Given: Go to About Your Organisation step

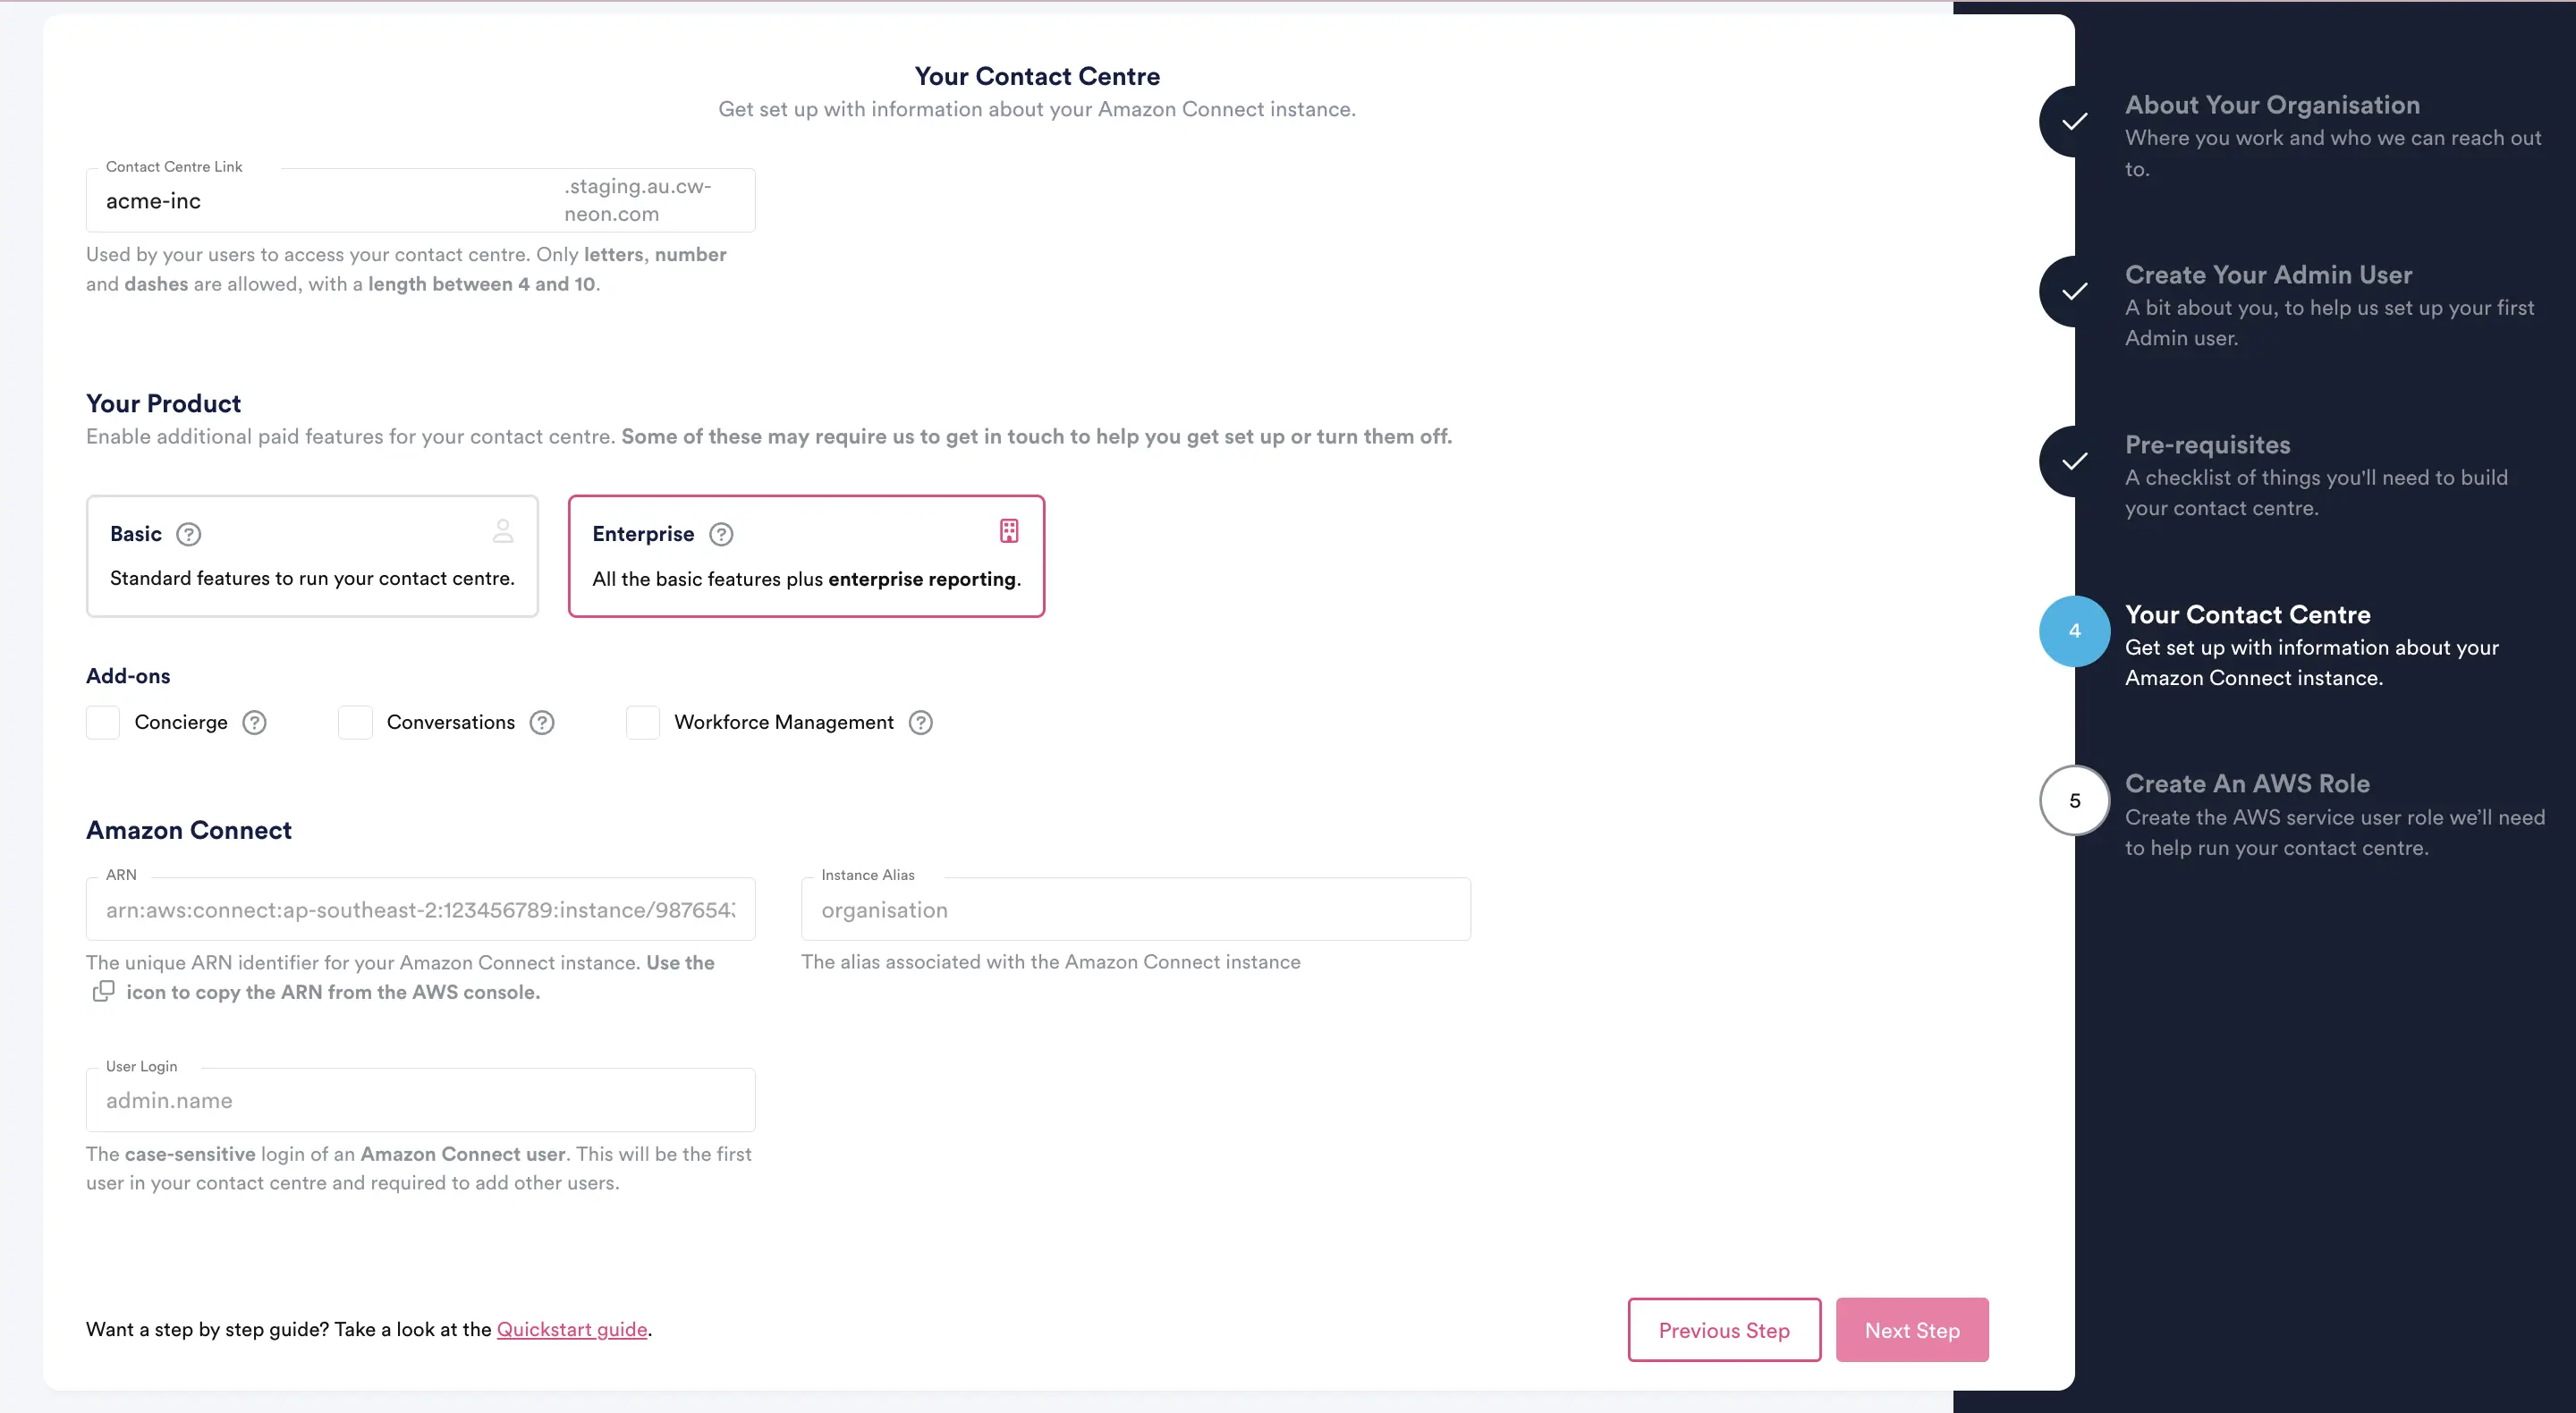Looking at the screenshot, I should click(x=2272, y=106).
